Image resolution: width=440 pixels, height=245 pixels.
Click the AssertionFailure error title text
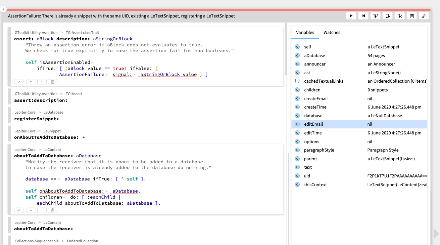(x=121, y=16)
